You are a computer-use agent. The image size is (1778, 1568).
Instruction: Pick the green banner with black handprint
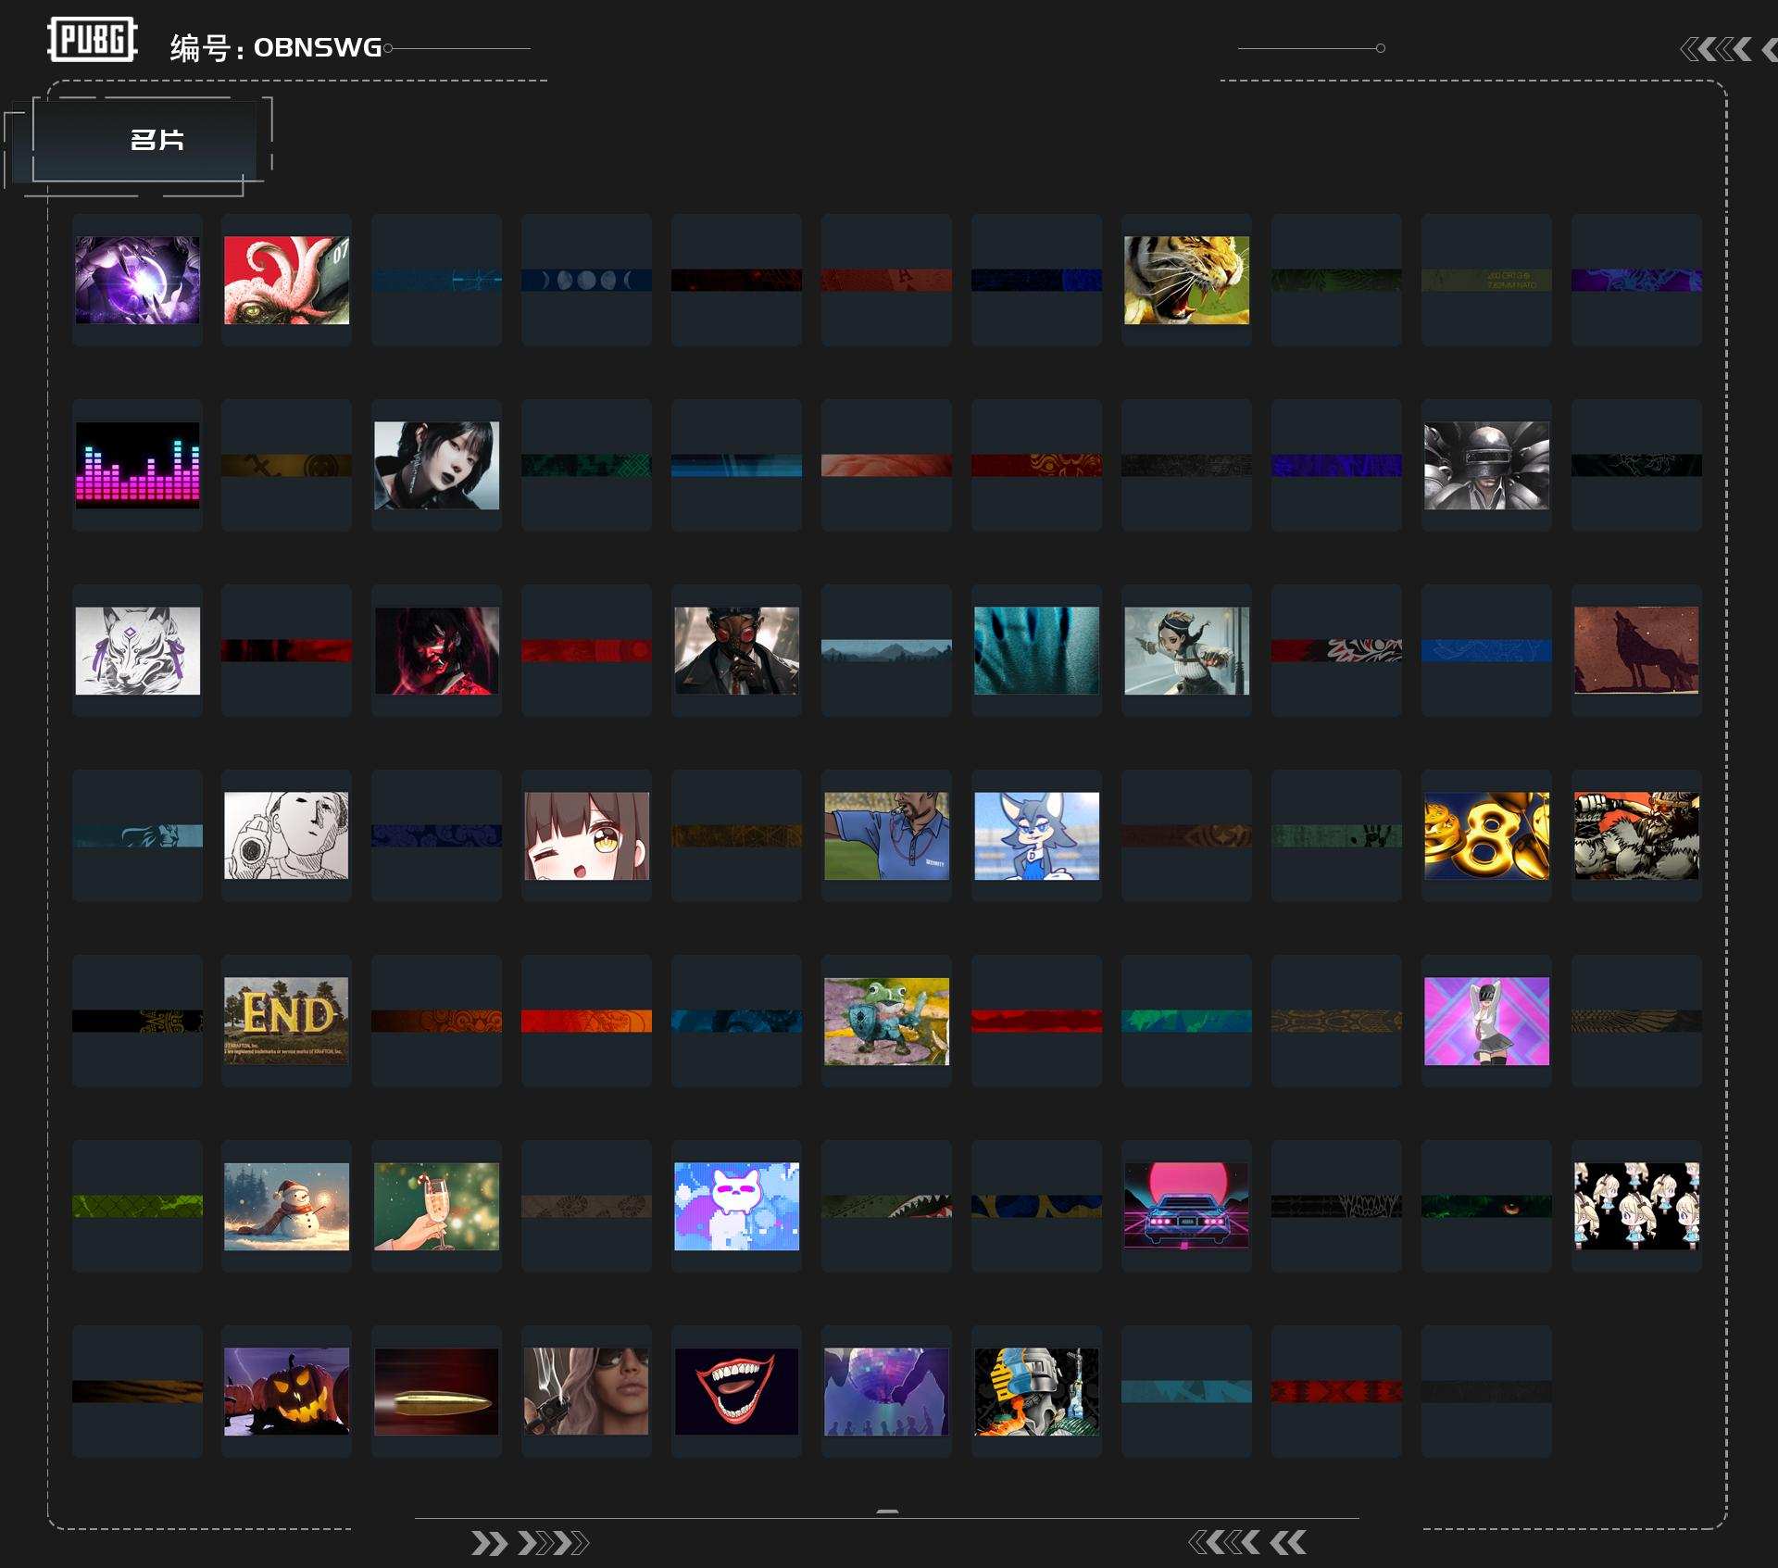click(1336, 835)
